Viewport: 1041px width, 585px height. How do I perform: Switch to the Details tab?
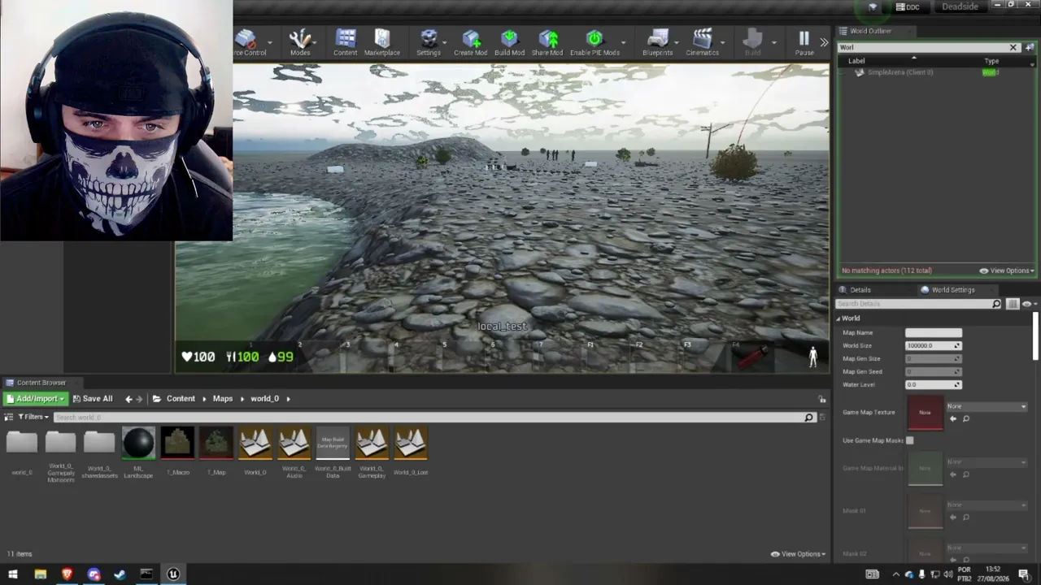click(860, 290)
